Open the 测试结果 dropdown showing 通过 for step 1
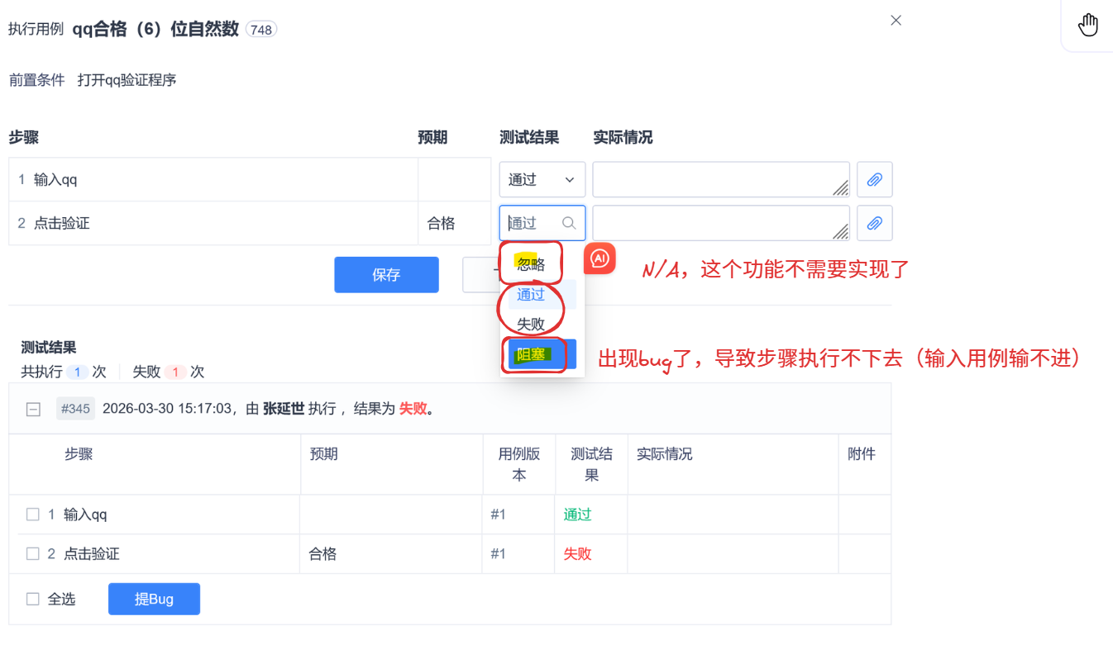The width and height of the screenshot is (1113, 659). [542, 179]
